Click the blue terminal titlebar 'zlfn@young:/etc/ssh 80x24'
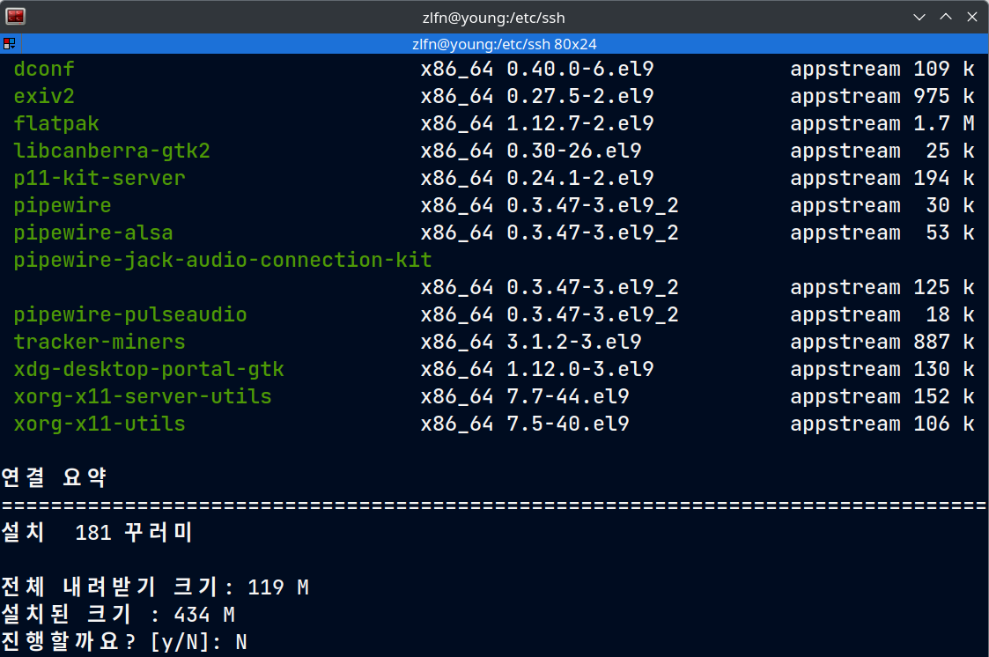 click(x=506, y=44)
